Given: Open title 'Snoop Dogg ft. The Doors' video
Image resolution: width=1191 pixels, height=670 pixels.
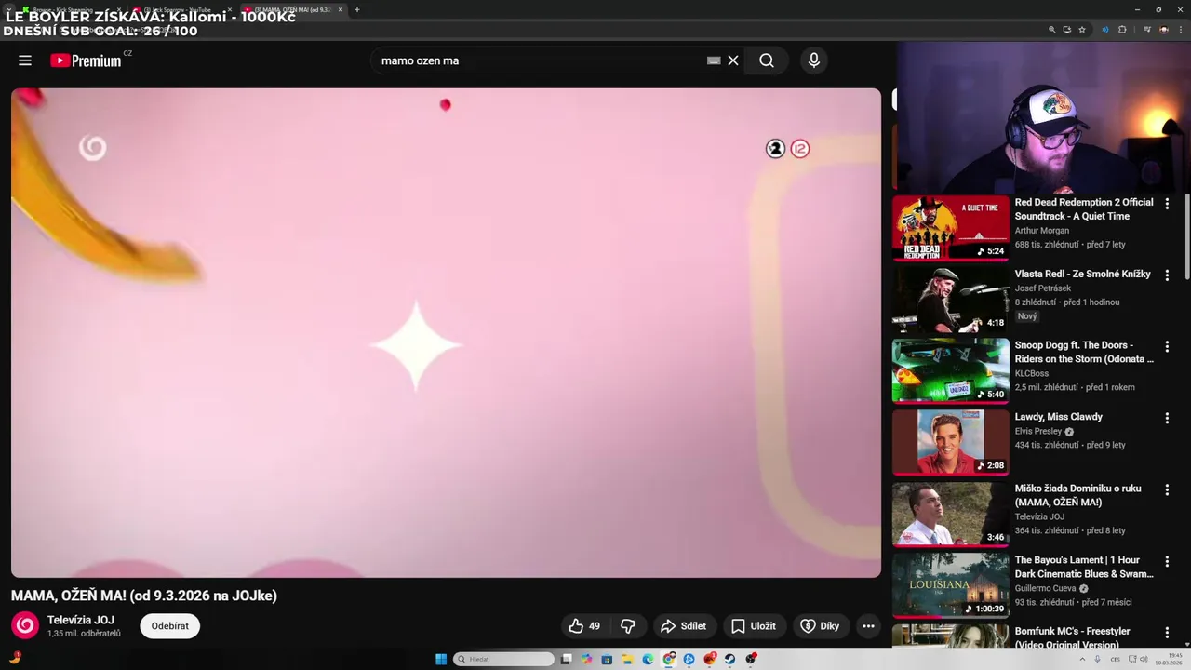Looking at the screenshot, I should (x=1084, y=352).
